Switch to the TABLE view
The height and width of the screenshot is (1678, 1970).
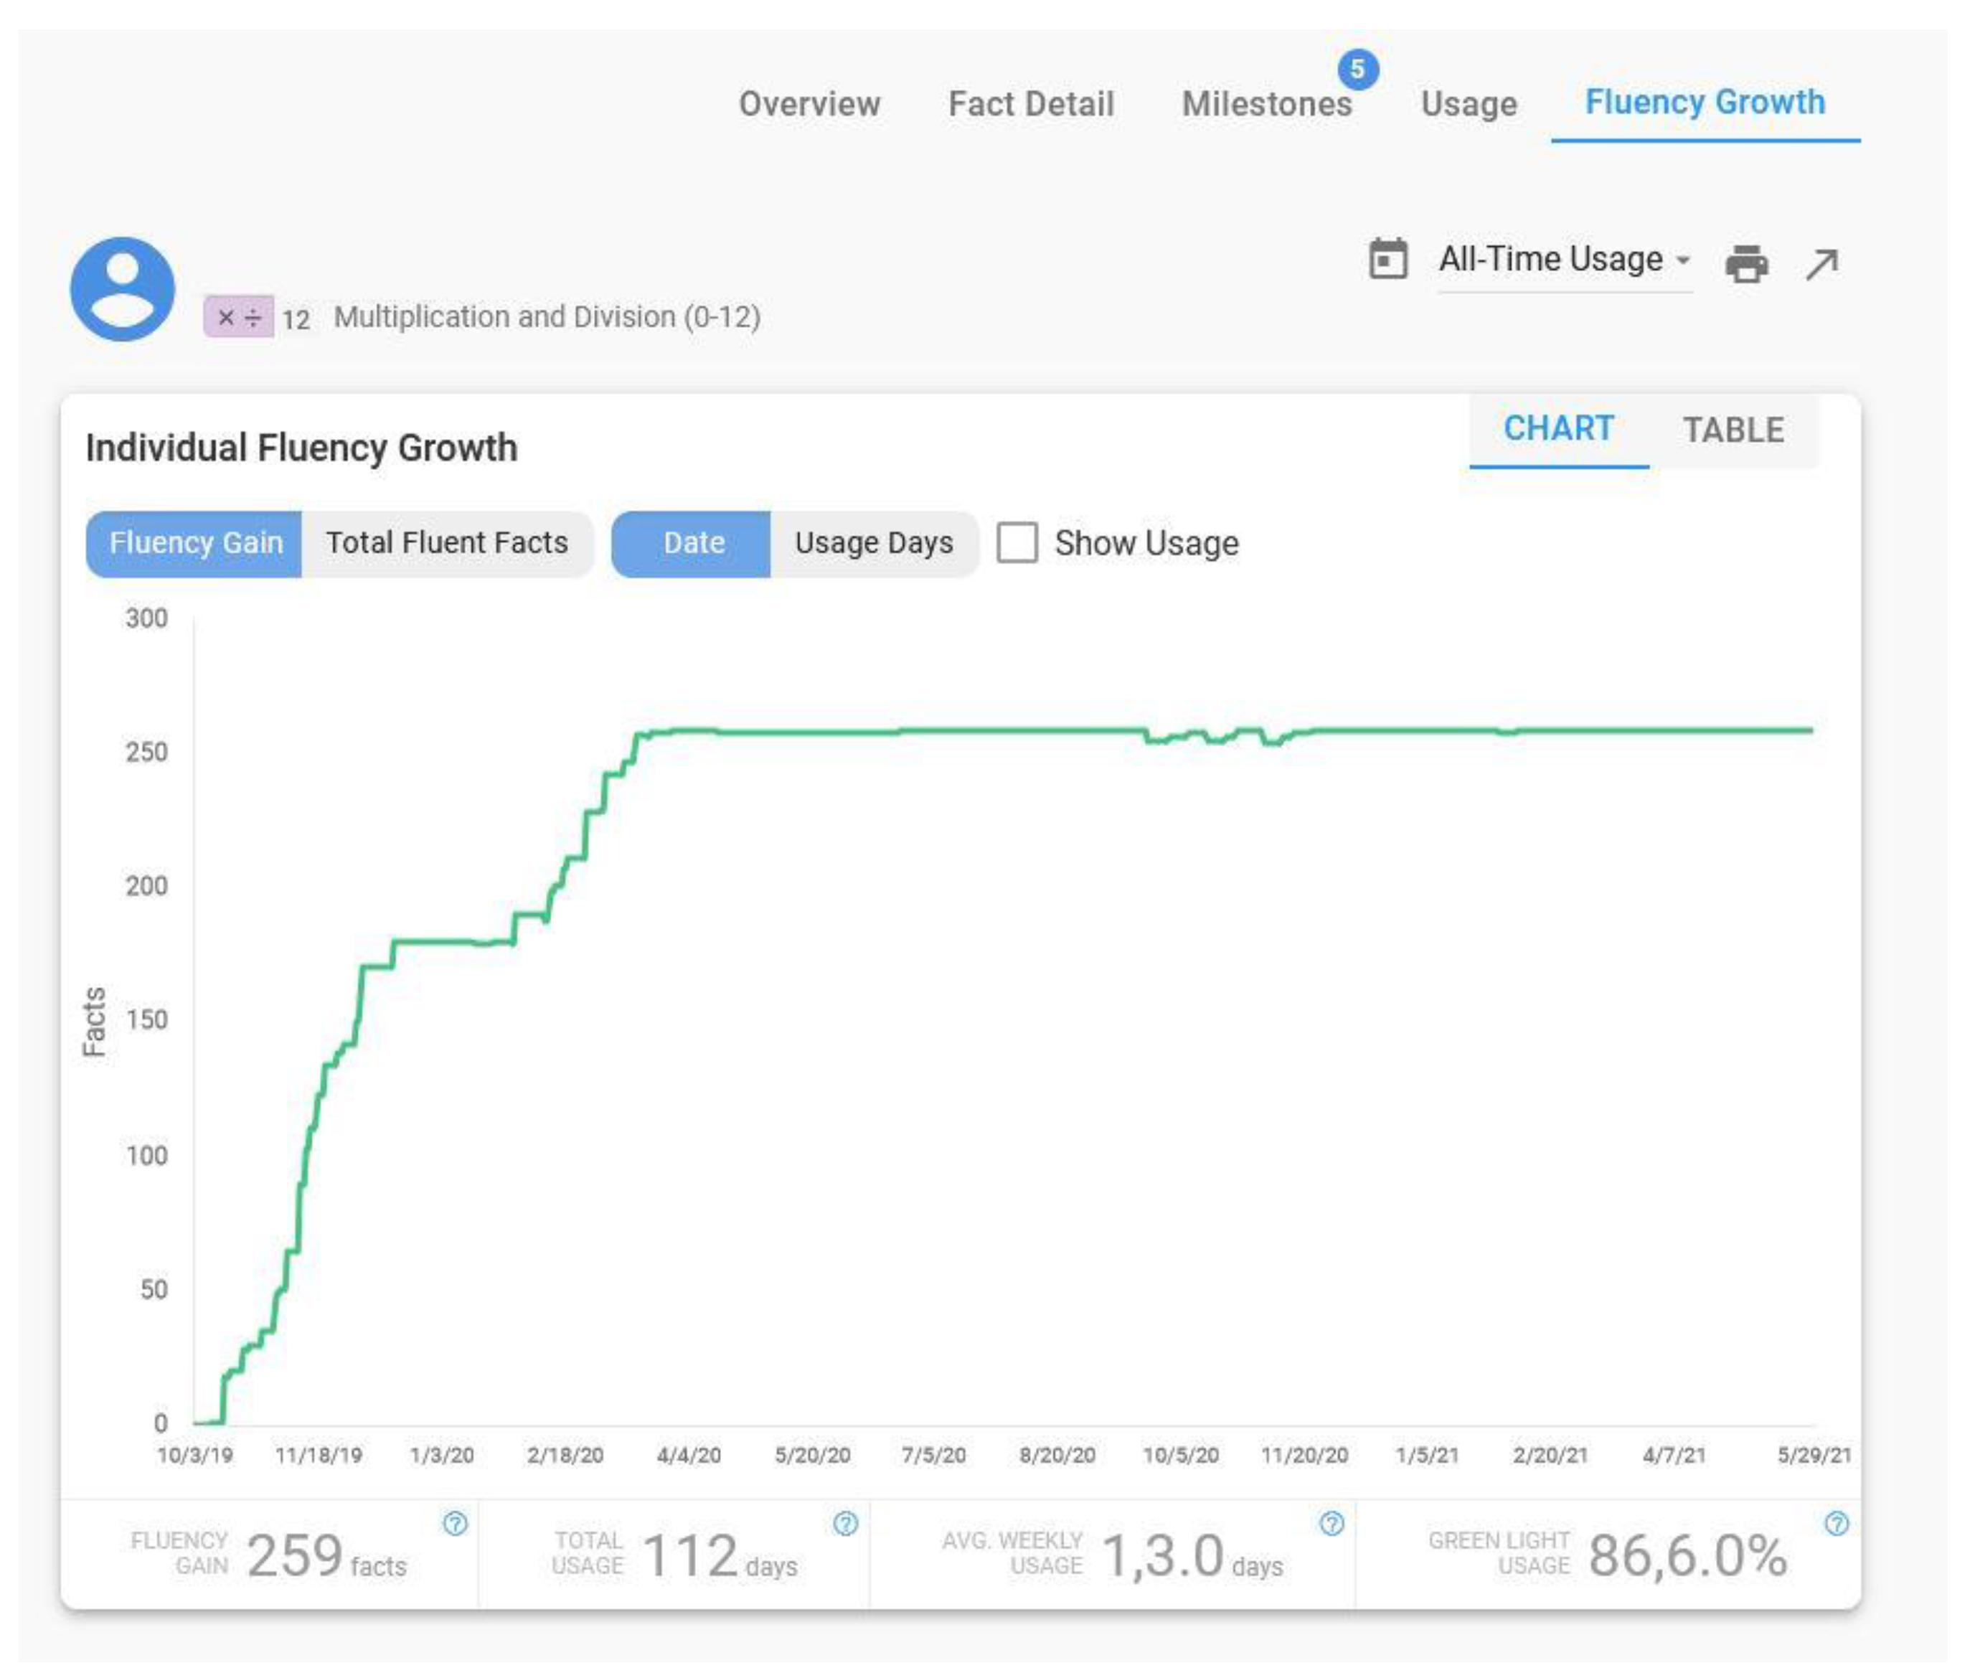click(1733, 430)
